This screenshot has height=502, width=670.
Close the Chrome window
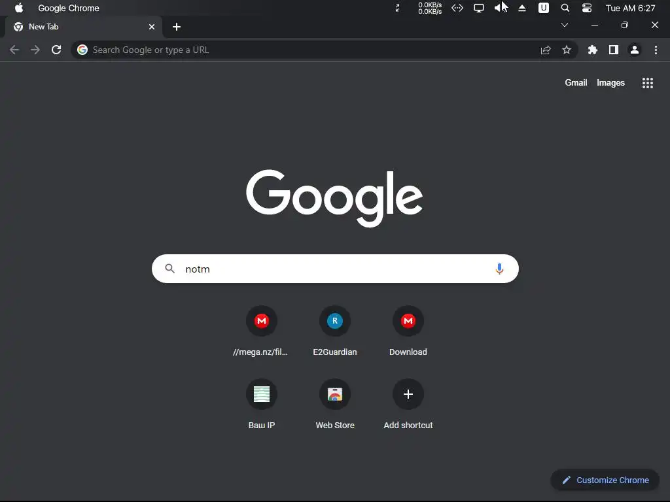(654, 25)
